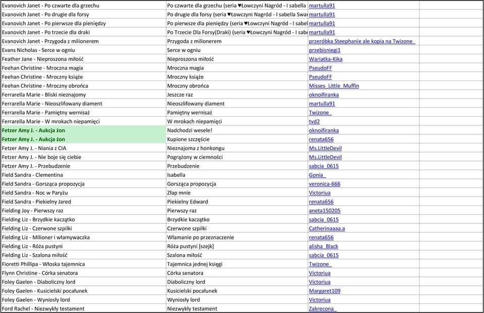The height and width of the screenshot is (313, 484).
Task: Select cell 'Fioretti Phillipa - Włoska tajemnica'
Action: [x=83, y=264]
